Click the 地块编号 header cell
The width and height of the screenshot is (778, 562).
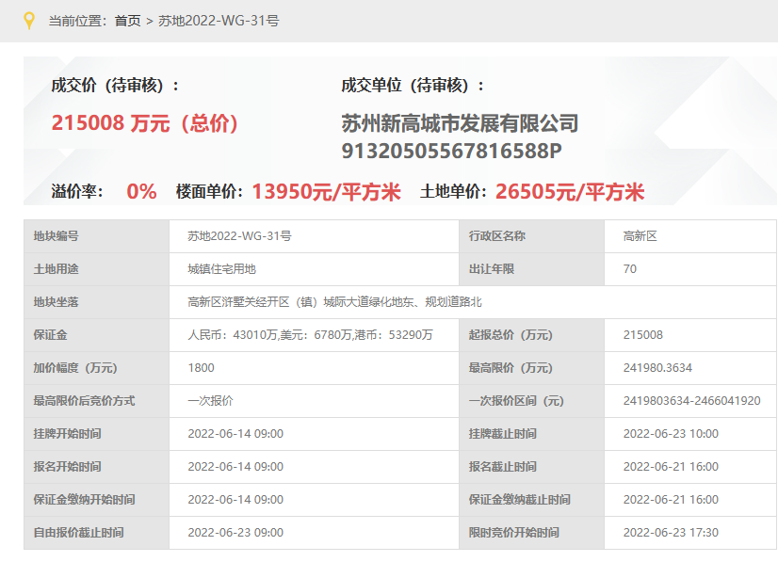click(97, 236)
